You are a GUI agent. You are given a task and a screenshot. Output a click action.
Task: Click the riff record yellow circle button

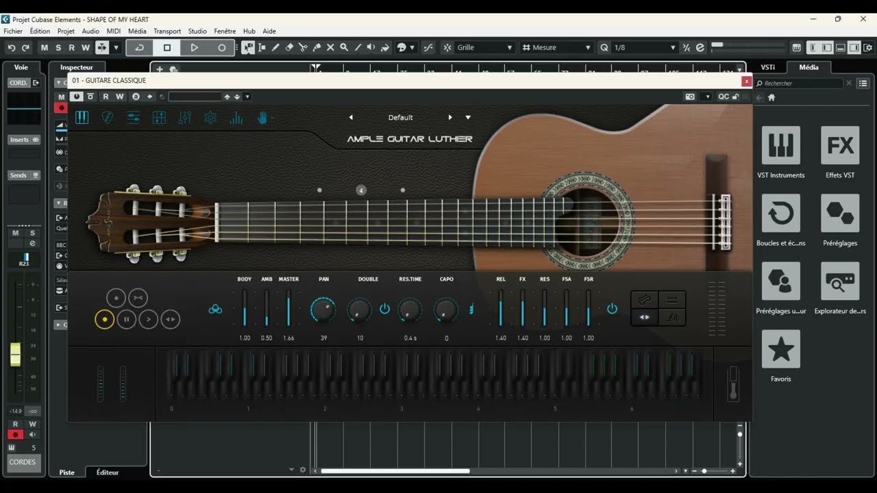[x=104, y=319]
